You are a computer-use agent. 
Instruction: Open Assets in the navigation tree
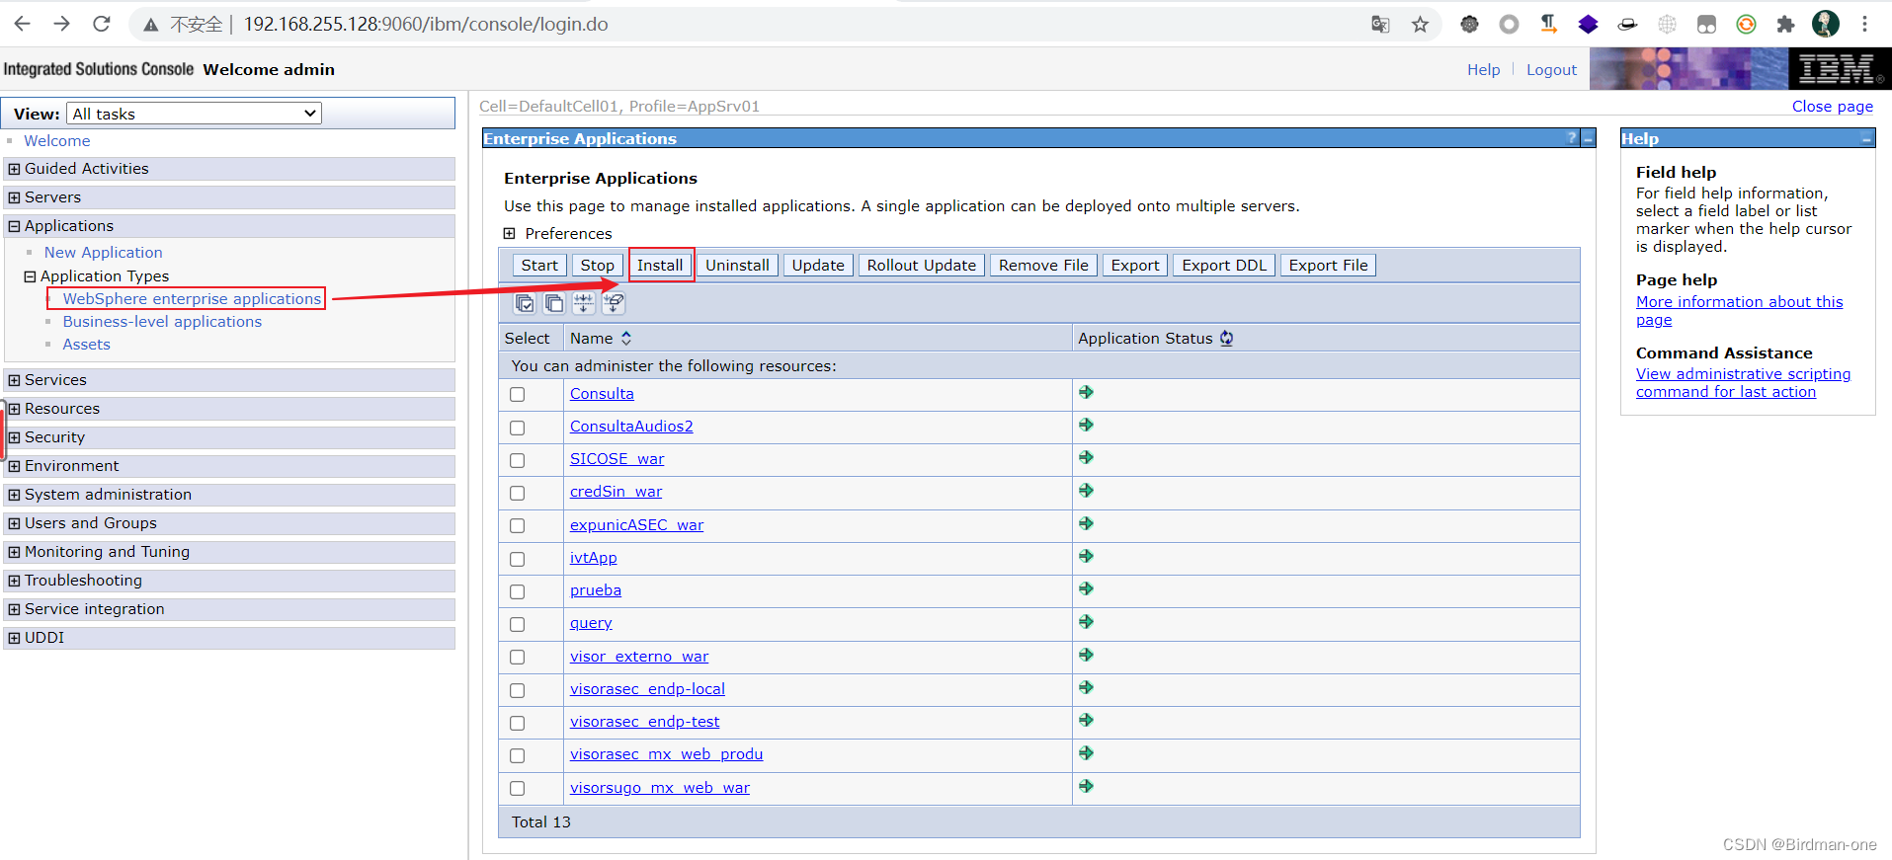click(x=86, y=345)
